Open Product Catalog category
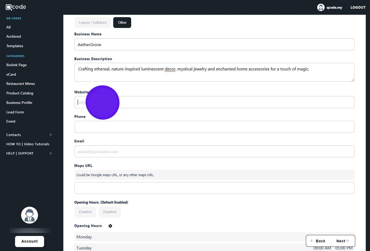Viewport: 370px width, 251px height. pyautogui.click(x=20, y=93)
